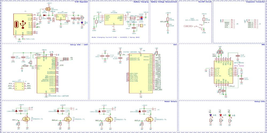
Task: Select the D2 1N4148W flyback diode
Action: [16, 111]
